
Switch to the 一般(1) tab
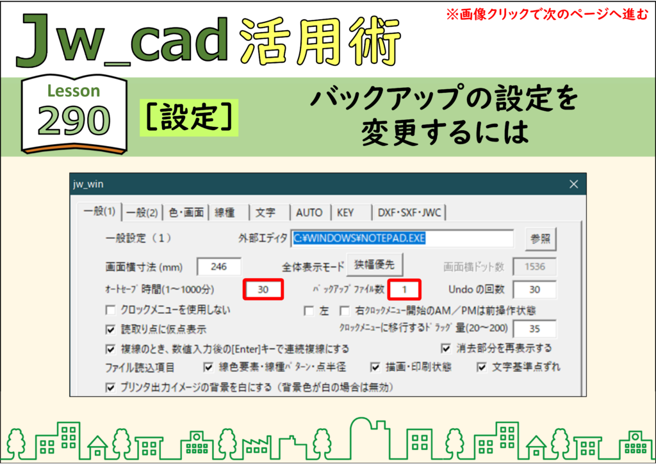99,211
